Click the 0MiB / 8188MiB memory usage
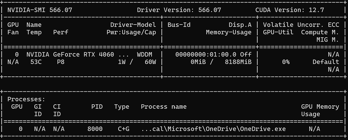The width and height of the screenshot is (348, 140). [x=221, y=62]
